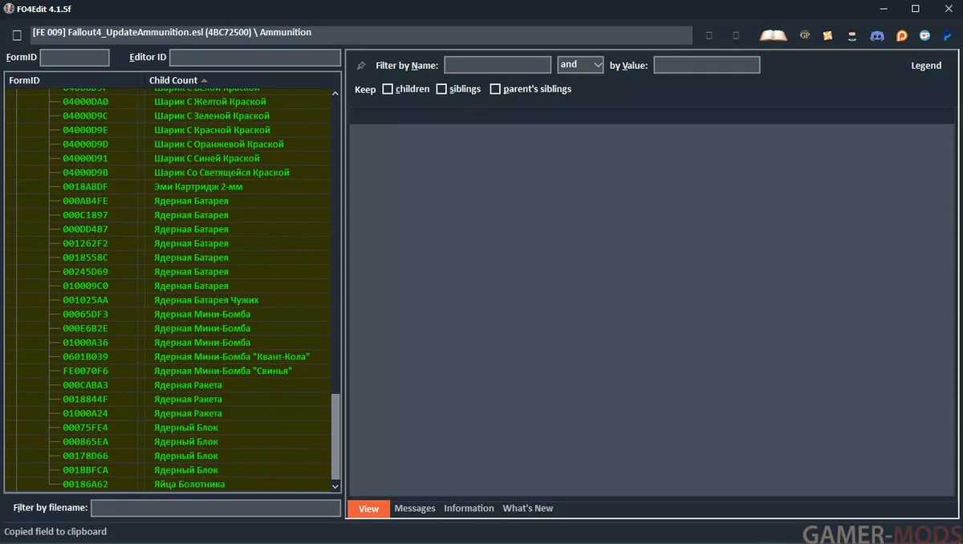Select the row with FormID 0018844F
This screenshot has height=544, width=963.
(167, 400)
